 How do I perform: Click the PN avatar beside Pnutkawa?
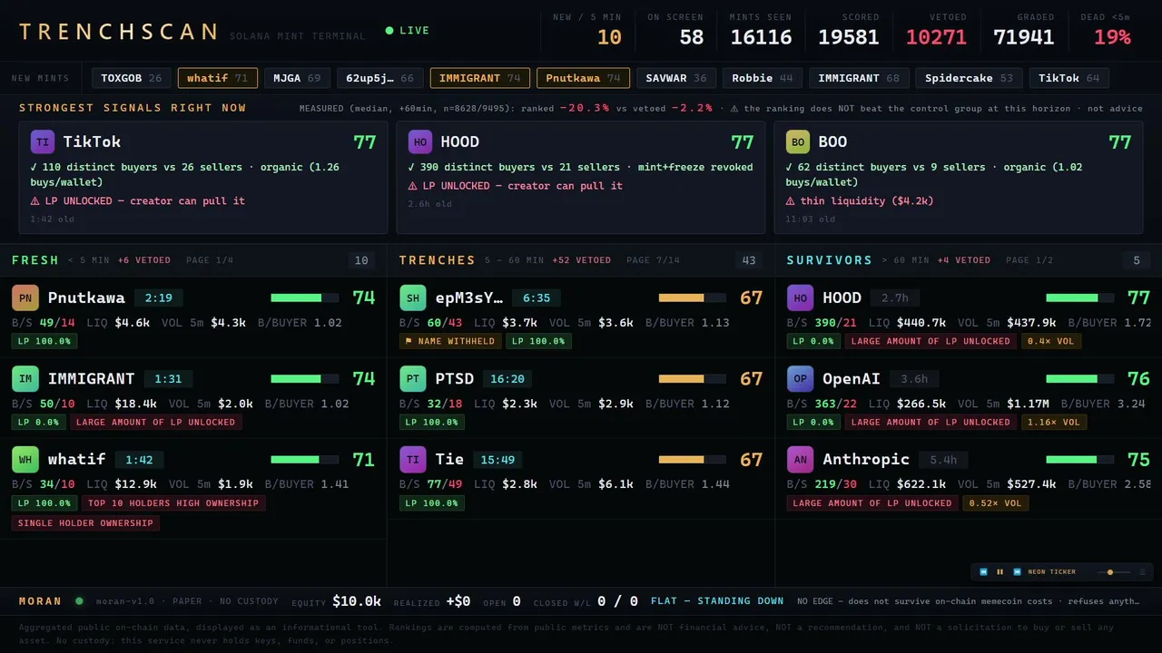[x=25, y=297]
